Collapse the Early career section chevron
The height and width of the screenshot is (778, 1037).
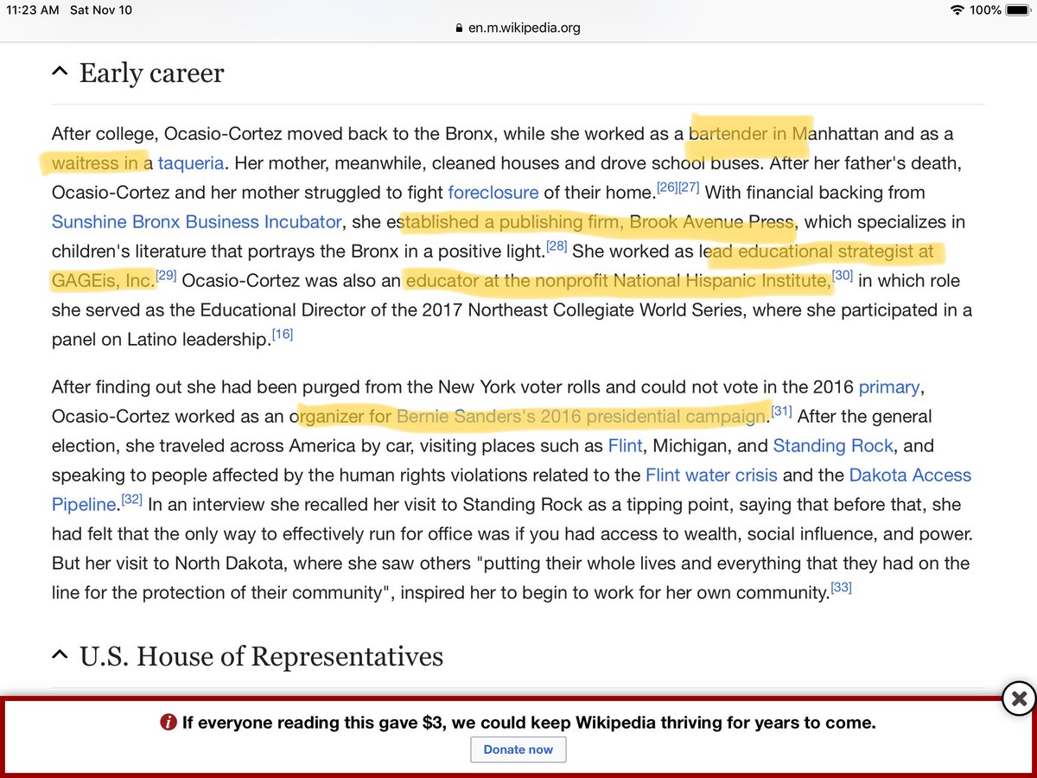(x=59, y=73)
